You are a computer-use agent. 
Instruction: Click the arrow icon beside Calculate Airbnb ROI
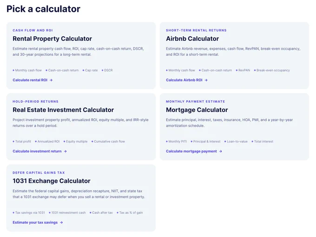pyautogui.click(x=206, y=80)
